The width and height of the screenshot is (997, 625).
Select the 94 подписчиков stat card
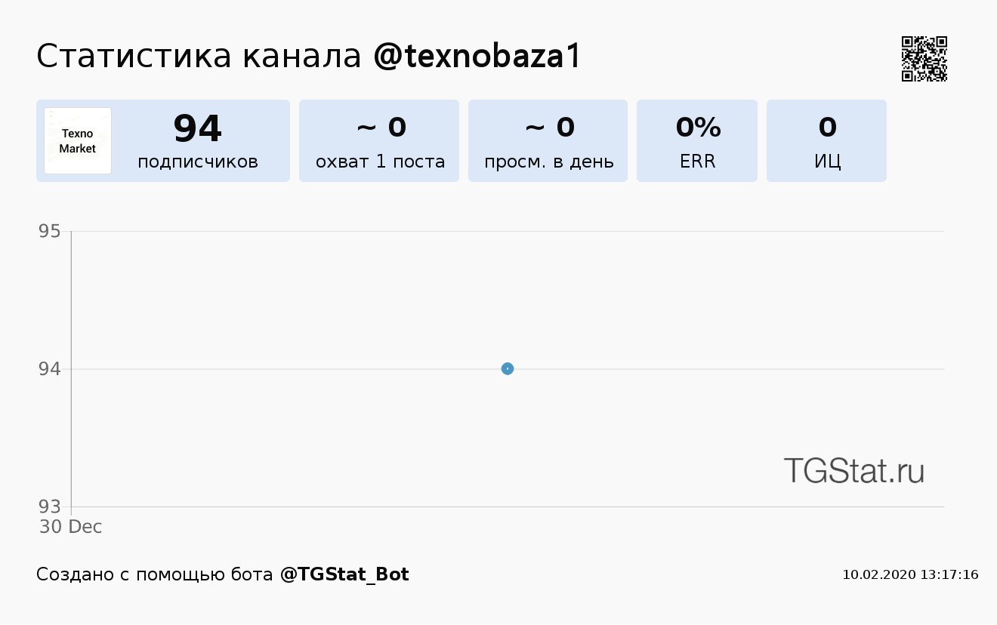click(163, 140)
